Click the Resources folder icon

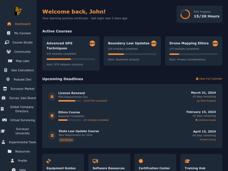click(x=10, y=152)
